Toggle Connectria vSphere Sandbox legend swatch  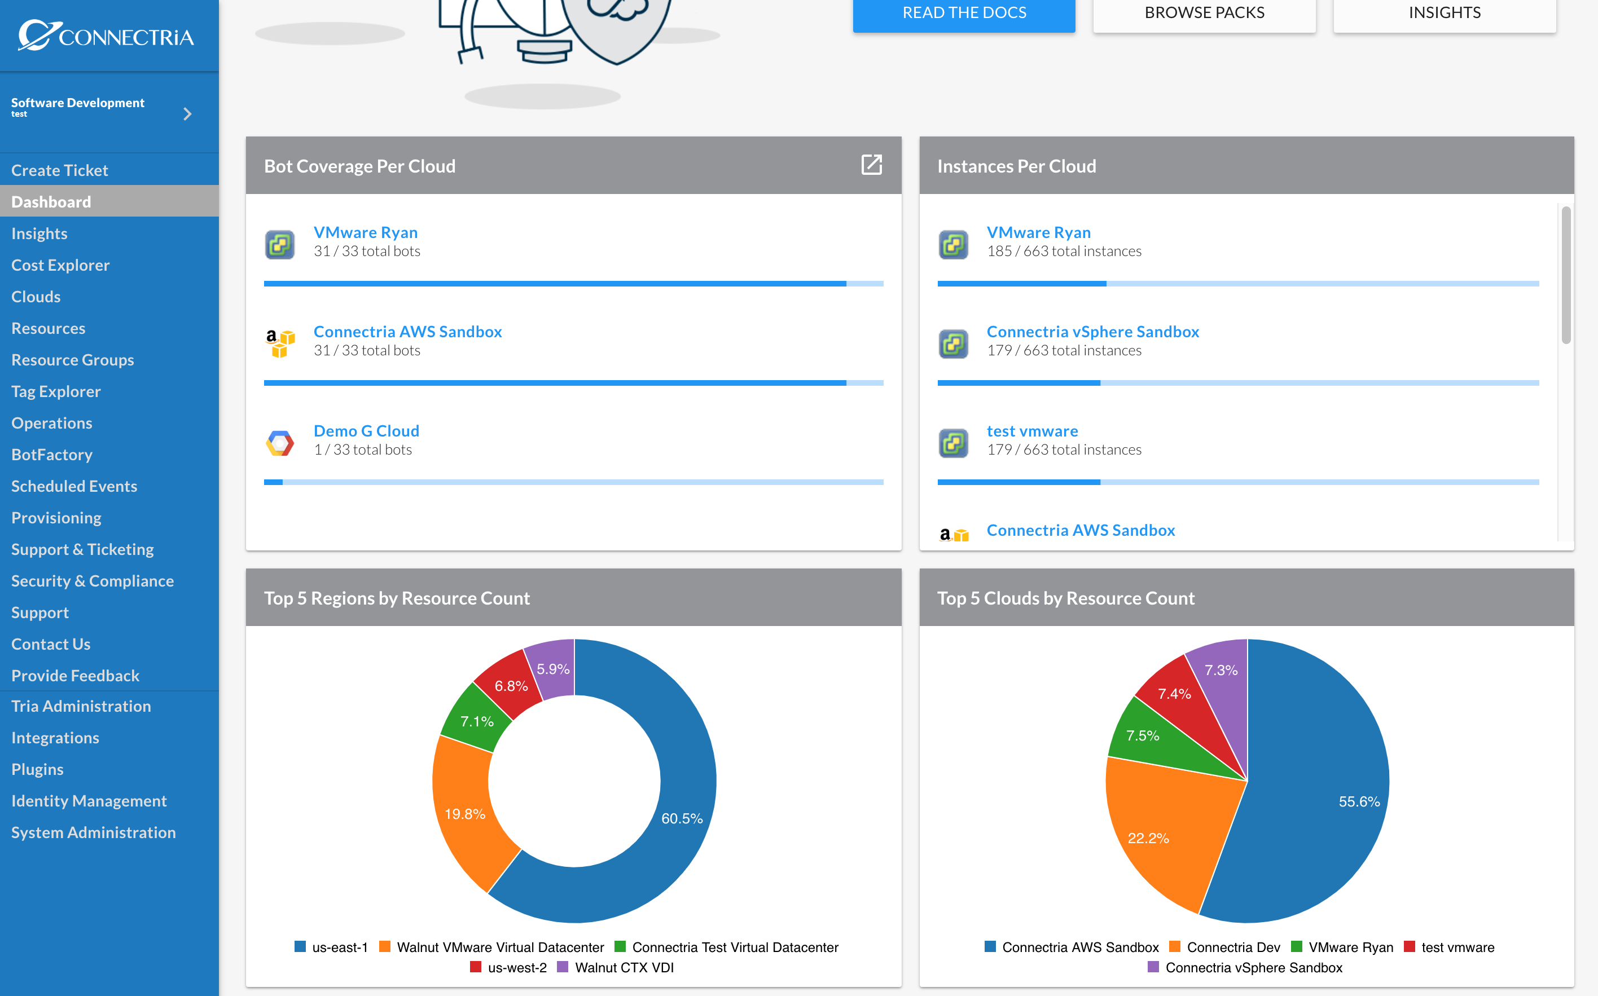1153,967
